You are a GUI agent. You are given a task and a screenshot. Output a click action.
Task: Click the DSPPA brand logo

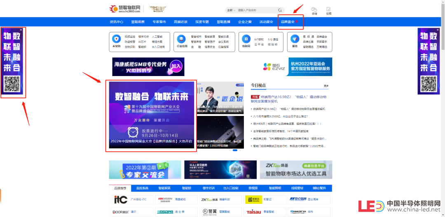coord(164,212)
